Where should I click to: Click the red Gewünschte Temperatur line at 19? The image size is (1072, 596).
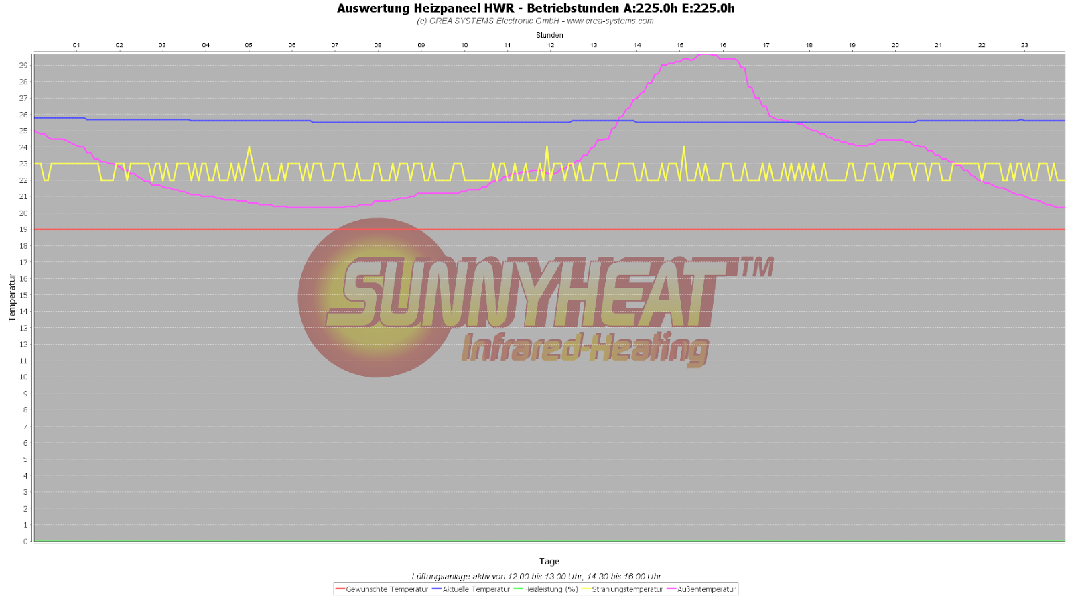click(549, 229)
